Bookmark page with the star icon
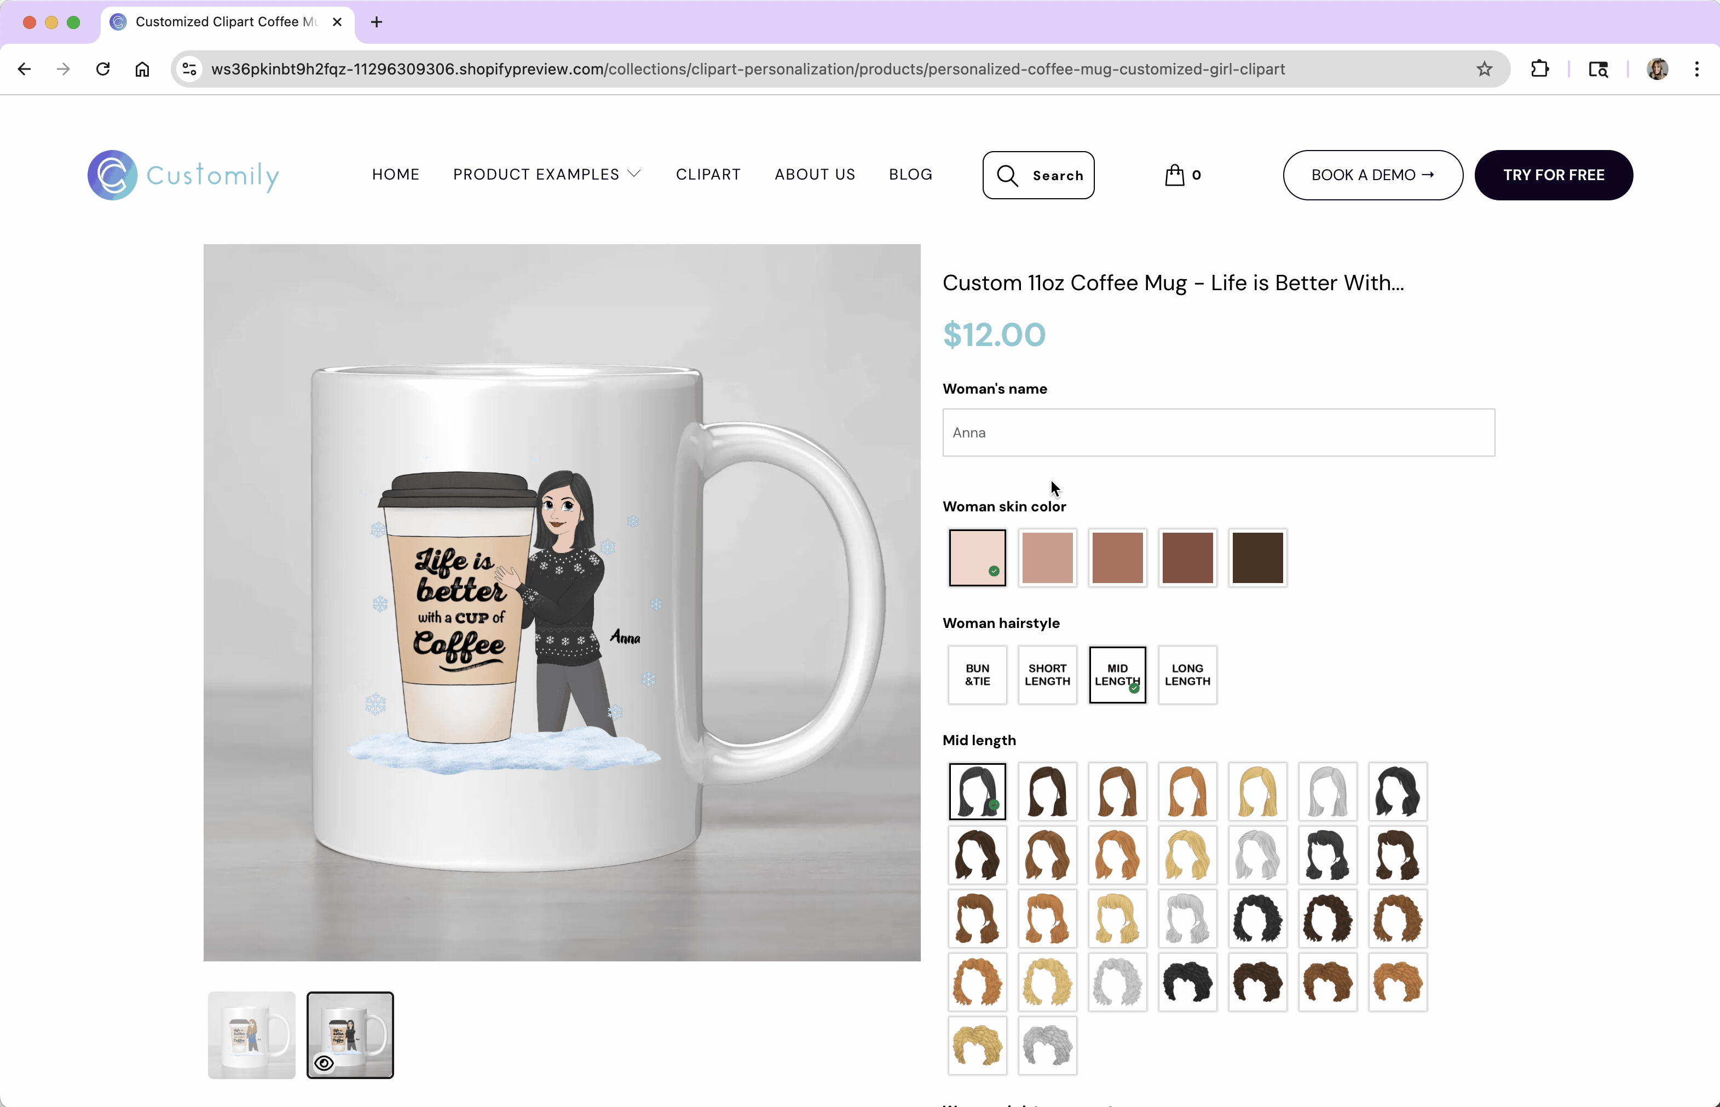1720x1107 pixels. (1484, 69)
